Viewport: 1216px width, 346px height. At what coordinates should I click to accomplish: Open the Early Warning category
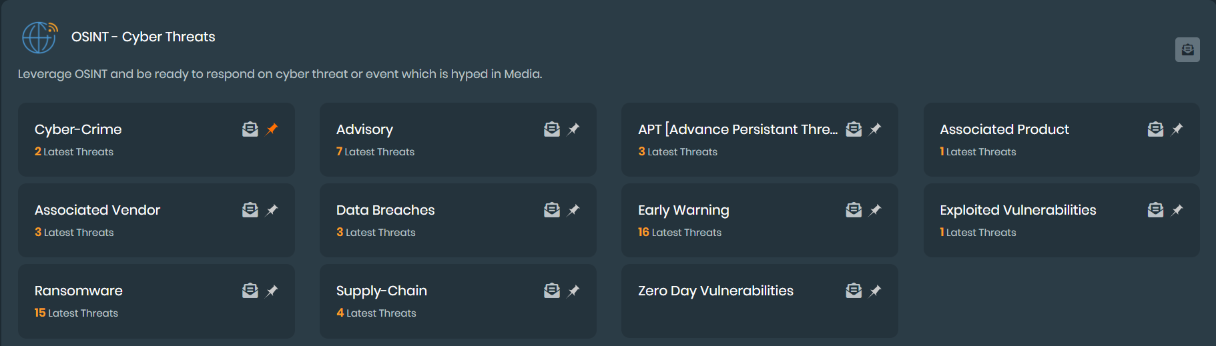[x=683, y=210]
